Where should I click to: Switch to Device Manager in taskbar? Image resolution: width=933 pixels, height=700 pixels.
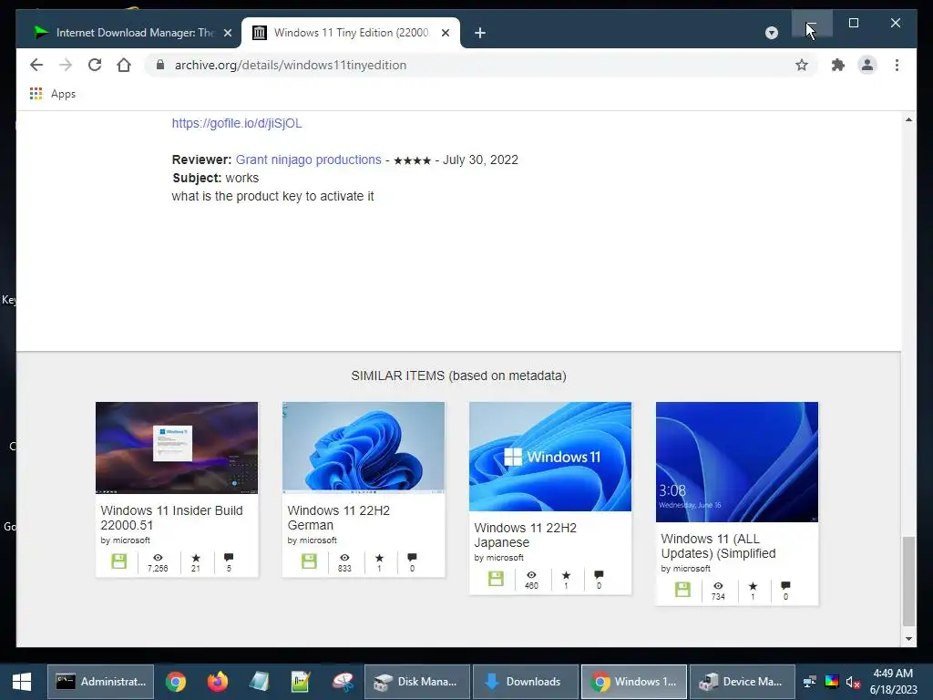[x=742, y=682]
